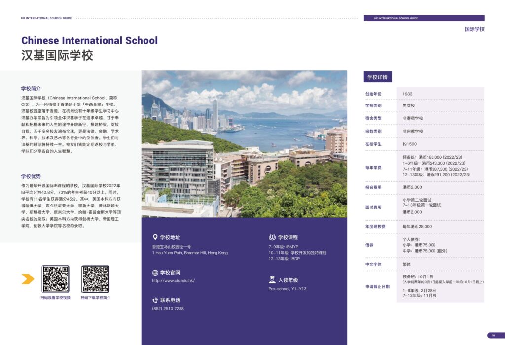Click the title "Chinese International School"
Image resolution: width=505 pixels, height=345 pixels.
pos(90,40)
